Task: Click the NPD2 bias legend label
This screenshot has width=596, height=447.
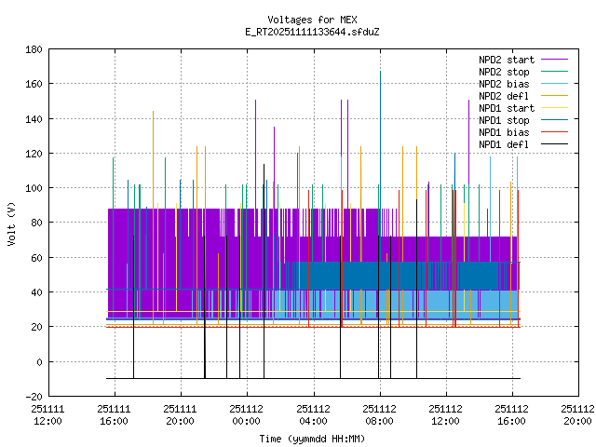Action: point(503,84)
